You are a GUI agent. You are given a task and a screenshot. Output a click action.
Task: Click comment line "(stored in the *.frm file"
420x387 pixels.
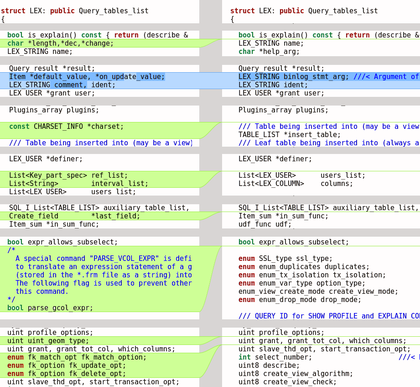tap(104, 275)
